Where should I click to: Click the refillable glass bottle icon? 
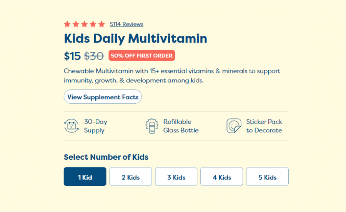(152, 126)
